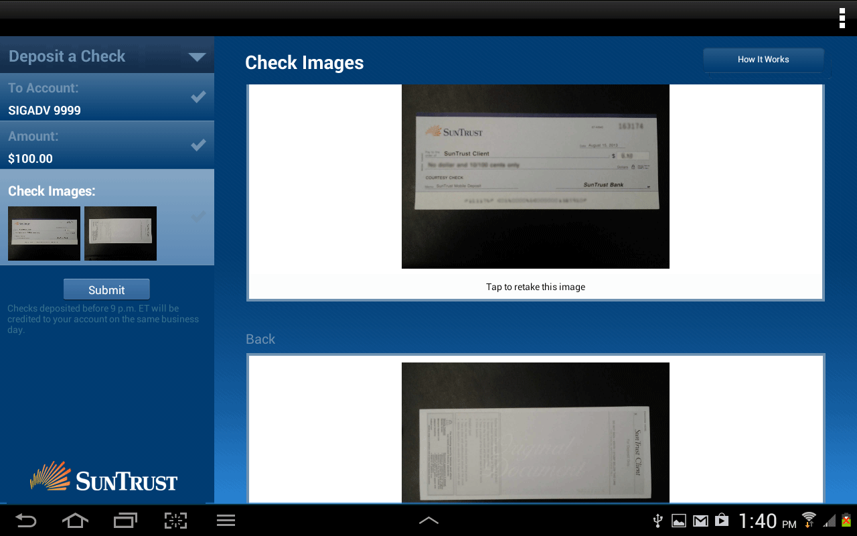Open the mail notification icon
The image size is (857, 536).
point(700,521)
